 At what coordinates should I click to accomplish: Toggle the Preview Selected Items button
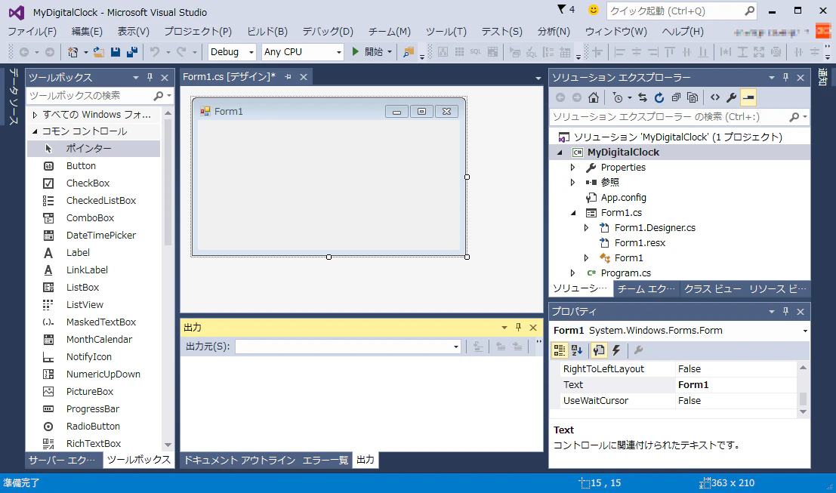[x=748, y=97]
